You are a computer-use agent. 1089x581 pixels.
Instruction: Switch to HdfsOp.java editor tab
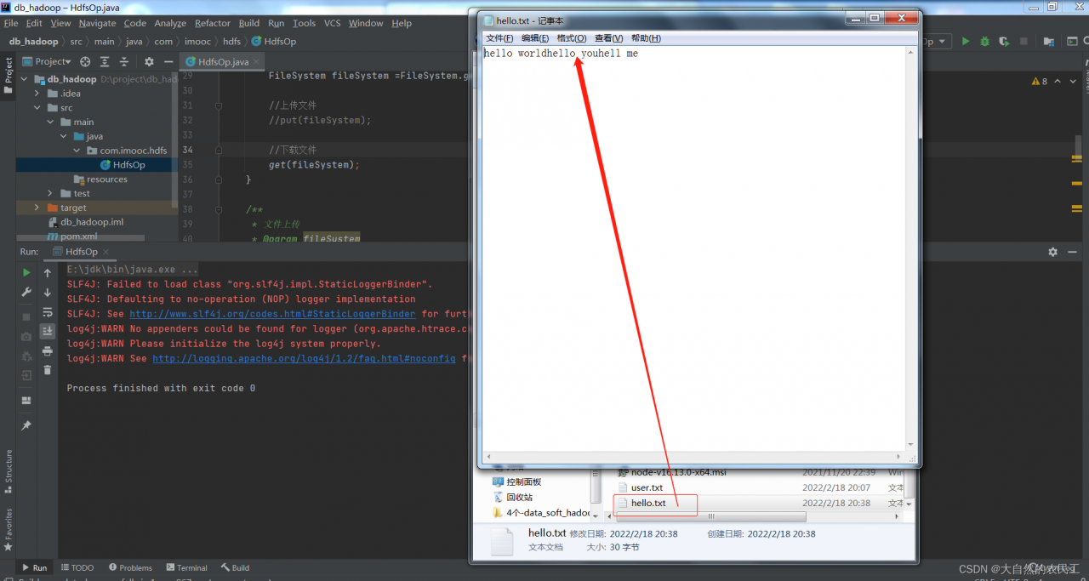pyautogui.click(x=223, y=61)
